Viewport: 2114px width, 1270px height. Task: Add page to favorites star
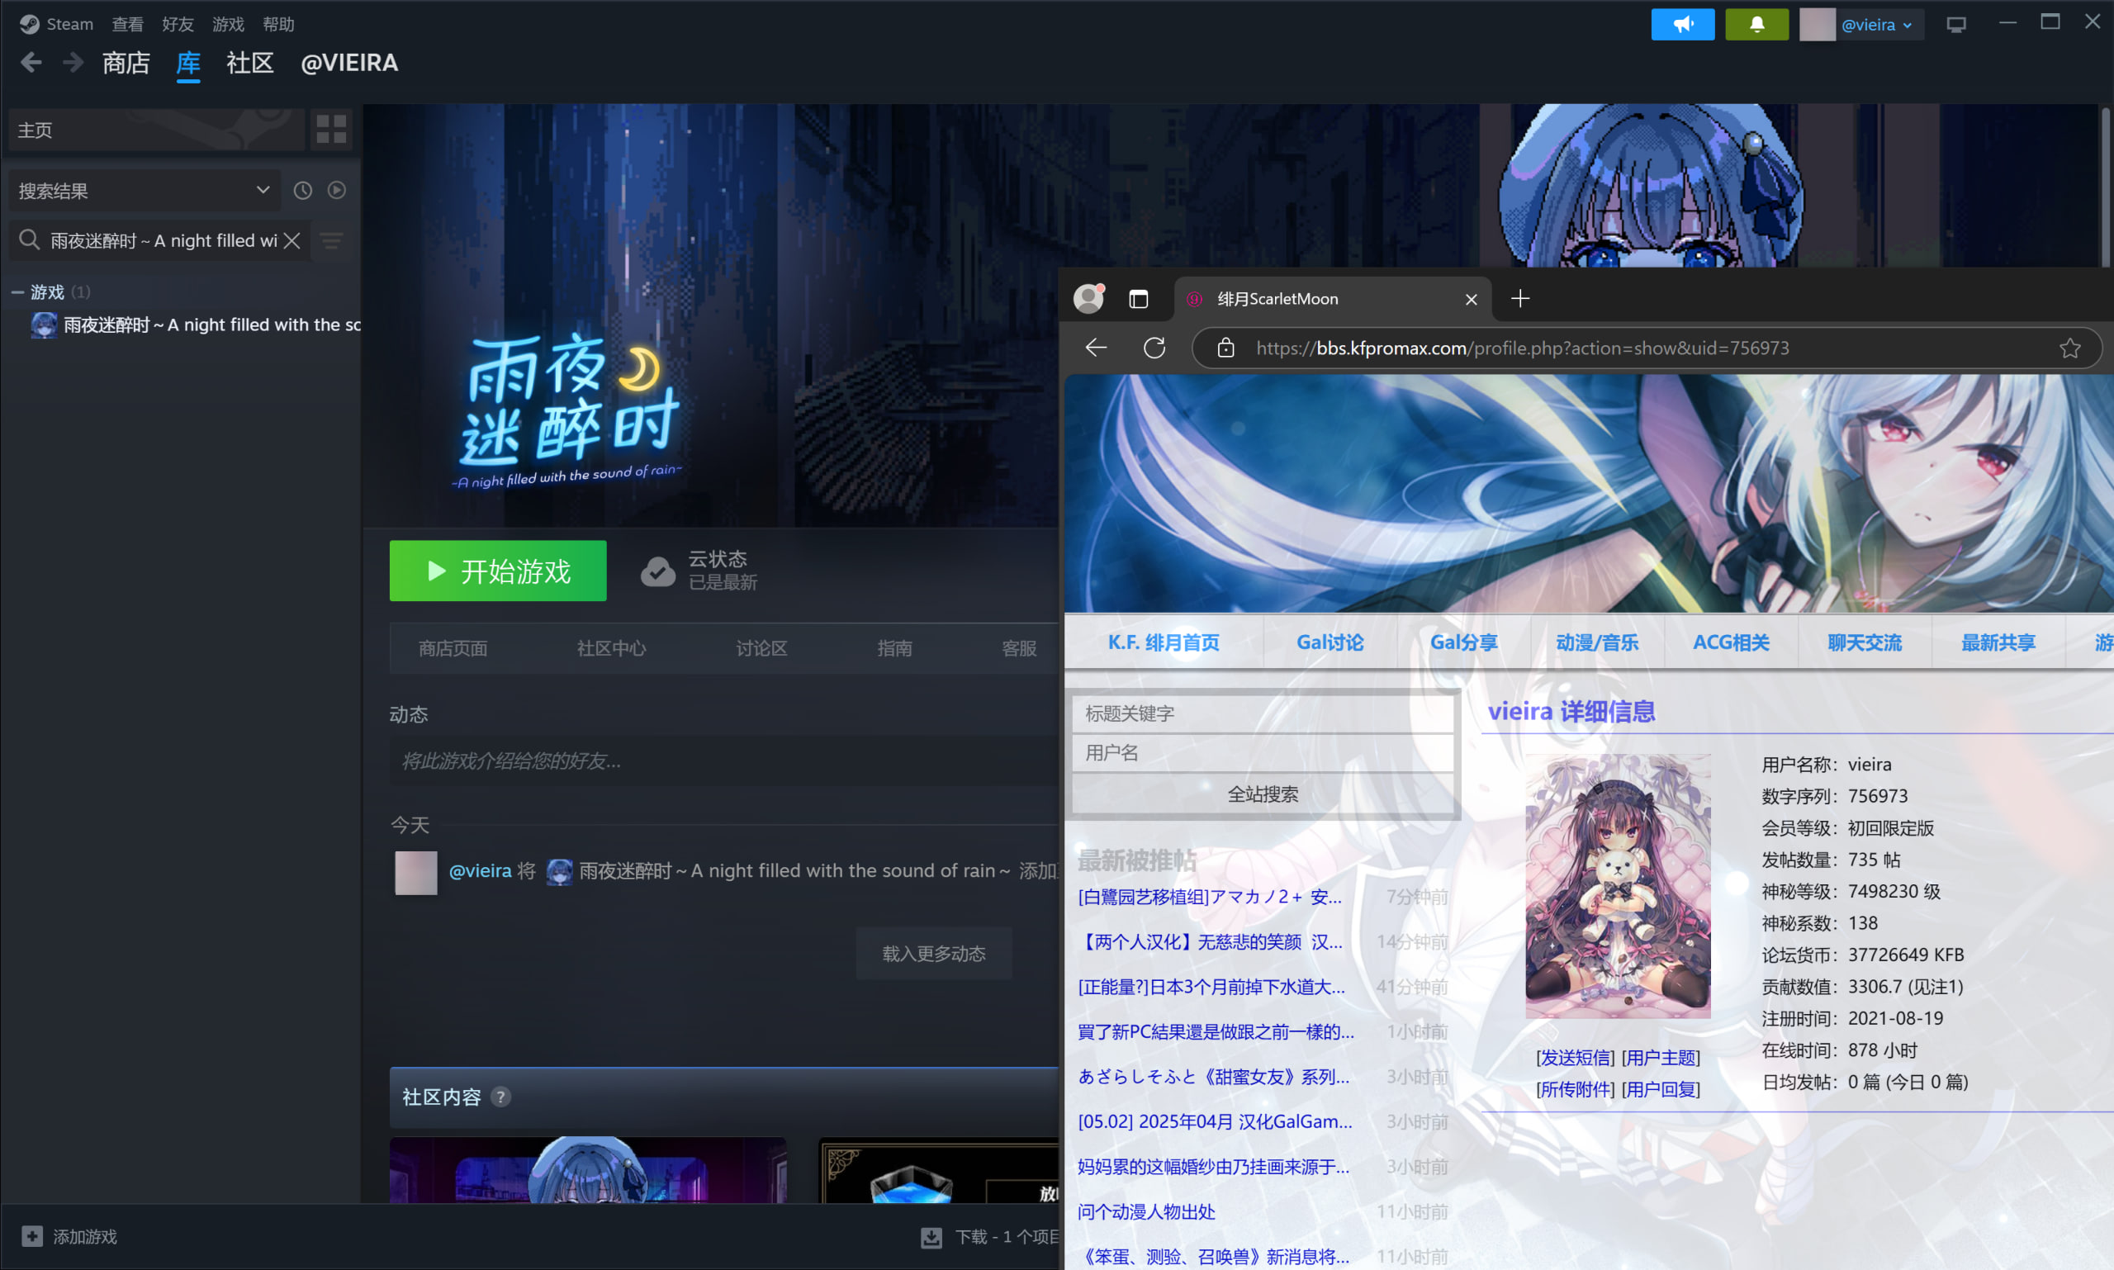pos(2069,348)
